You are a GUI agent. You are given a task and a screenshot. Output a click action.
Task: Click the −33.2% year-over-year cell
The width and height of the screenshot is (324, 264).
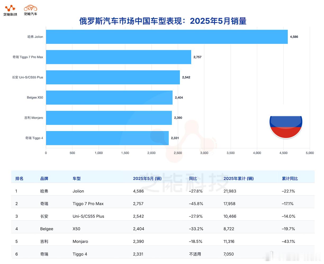point(196,229)
